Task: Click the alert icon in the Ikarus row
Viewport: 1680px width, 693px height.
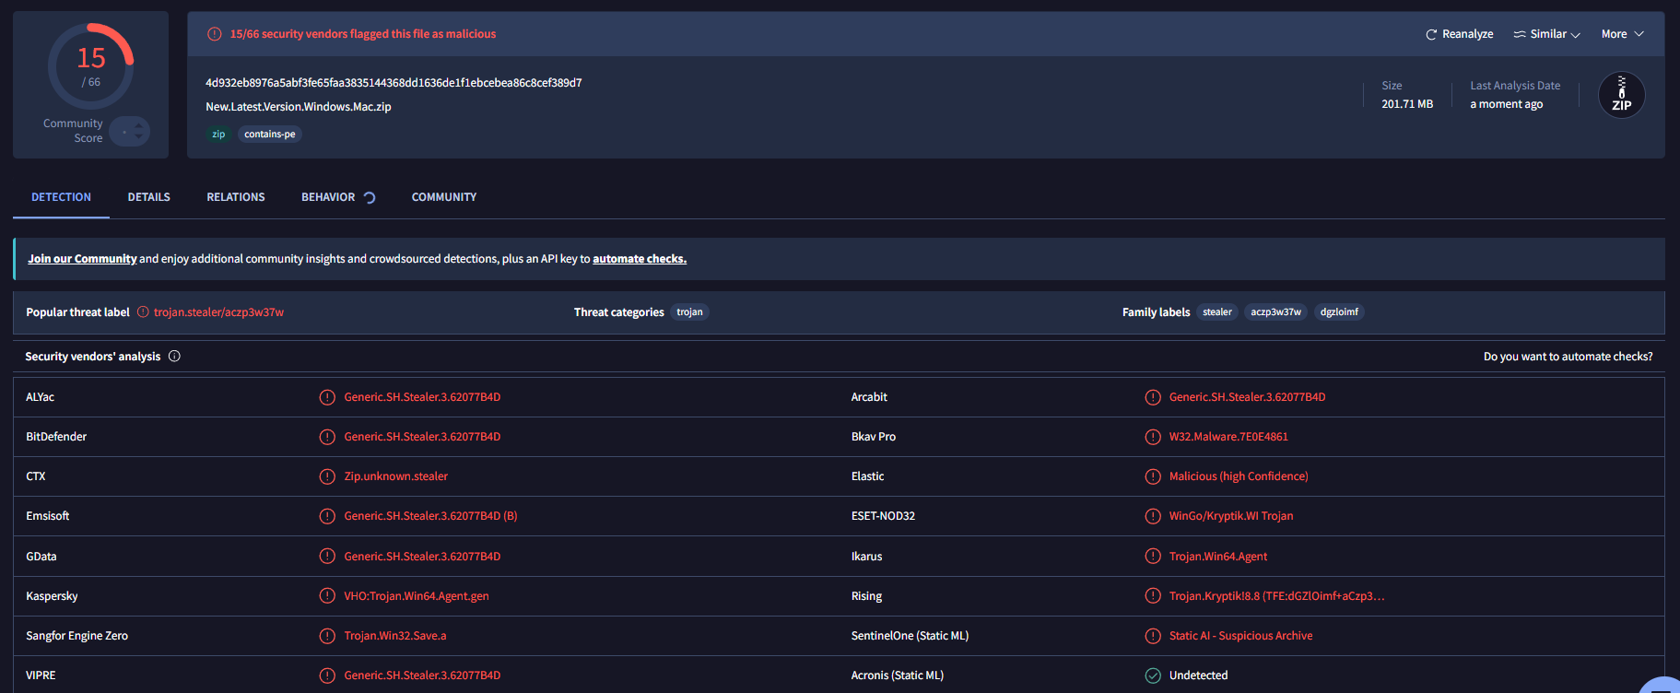Action: 1153,557
